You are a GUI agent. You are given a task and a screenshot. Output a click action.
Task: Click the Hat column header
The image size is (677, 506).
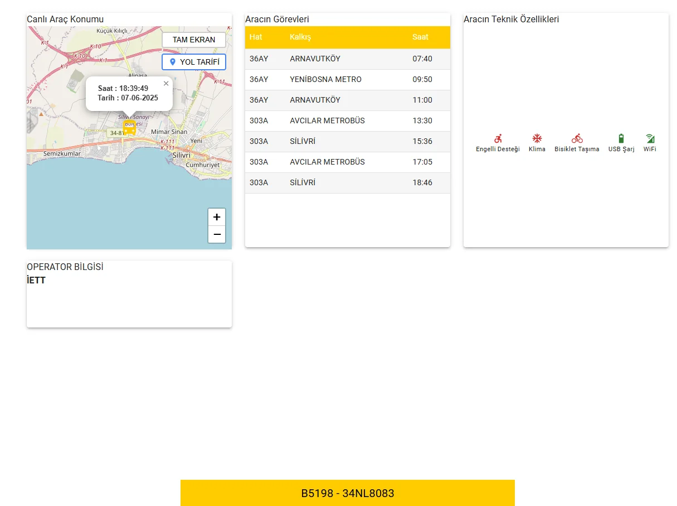256,37
